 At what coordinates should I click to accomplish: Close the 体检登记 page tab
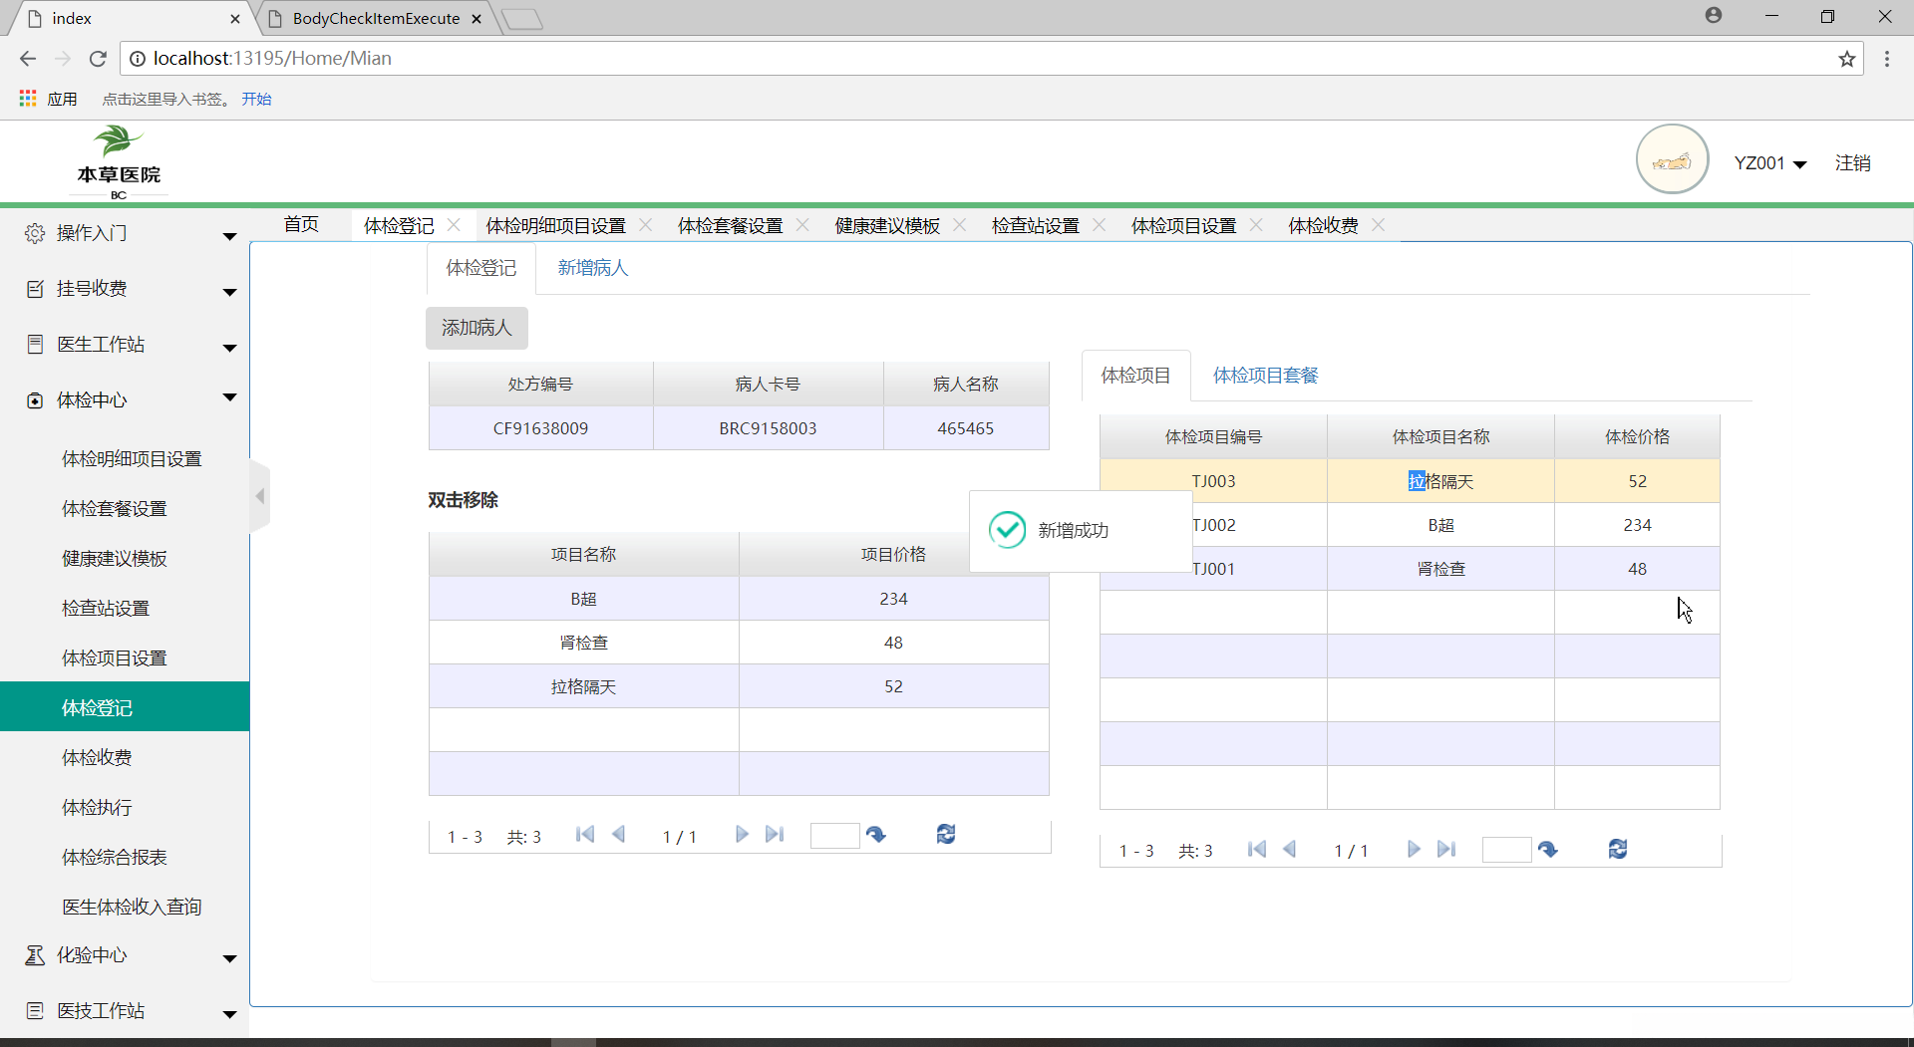(x=455, y=225)
